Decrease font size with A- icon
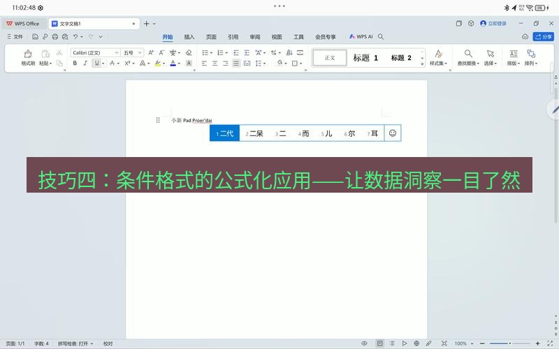The image size is (559, 349). [161, 53]
